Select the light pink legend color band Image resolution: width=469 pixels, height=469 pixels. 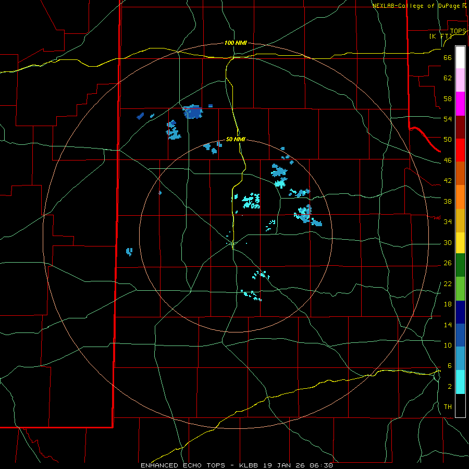click(x=460, y=80)
